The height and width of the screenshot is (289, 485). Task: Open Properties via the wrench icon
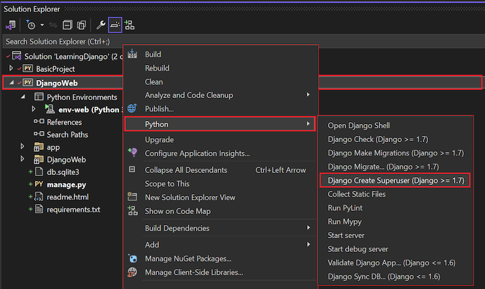pos(100,25)
